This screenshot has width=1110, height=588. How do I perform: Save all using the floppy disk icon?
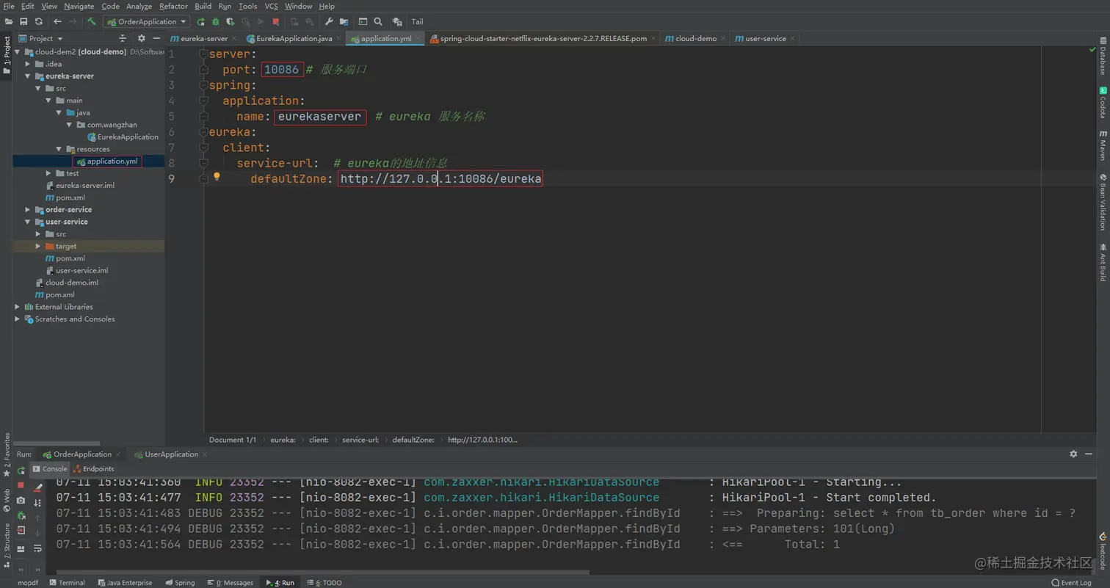tap(23, 22)
